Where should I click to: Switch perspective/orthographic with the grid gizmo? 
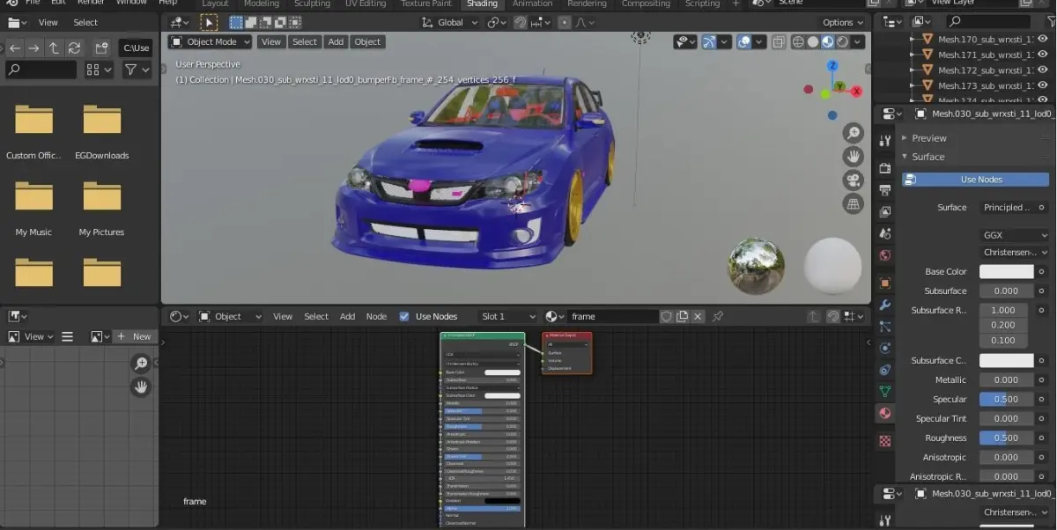pos(853,204)
